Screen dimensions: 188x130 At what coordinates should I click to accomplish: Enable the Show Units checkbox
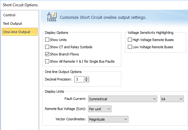pos(47,40)
